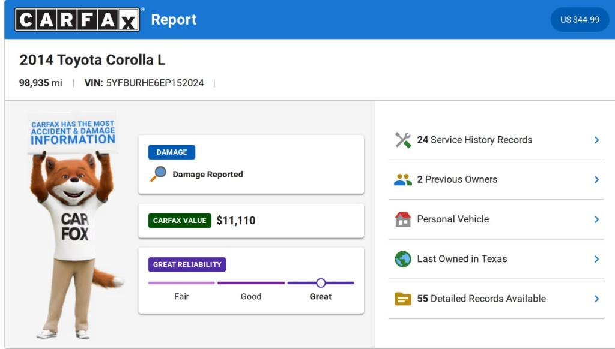The width and height of the screenshot is (615, 349).
Task: Click the folder icon for Detailed Records
Action: (403, 299)
